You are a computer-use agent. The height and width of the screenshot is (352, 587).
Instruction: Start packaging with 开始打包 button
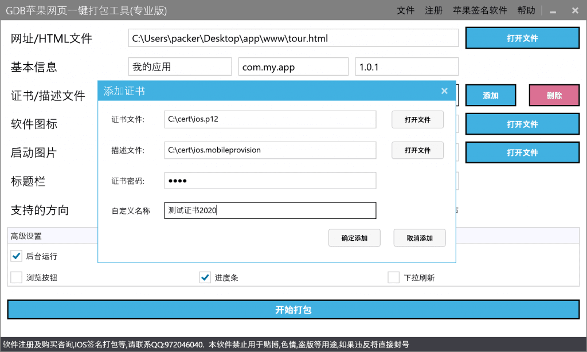[293, 310]
